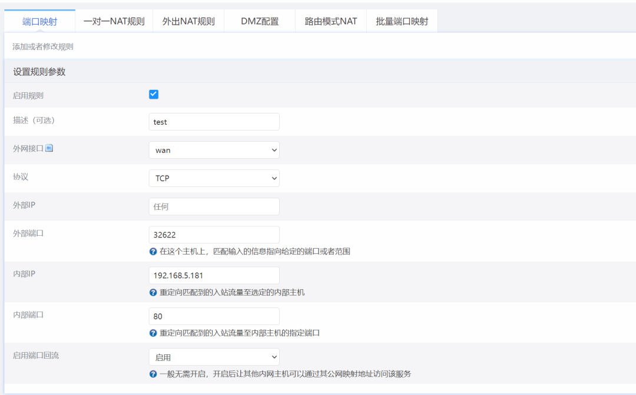Click the help icon under 外部端口 field

[153, 252]
